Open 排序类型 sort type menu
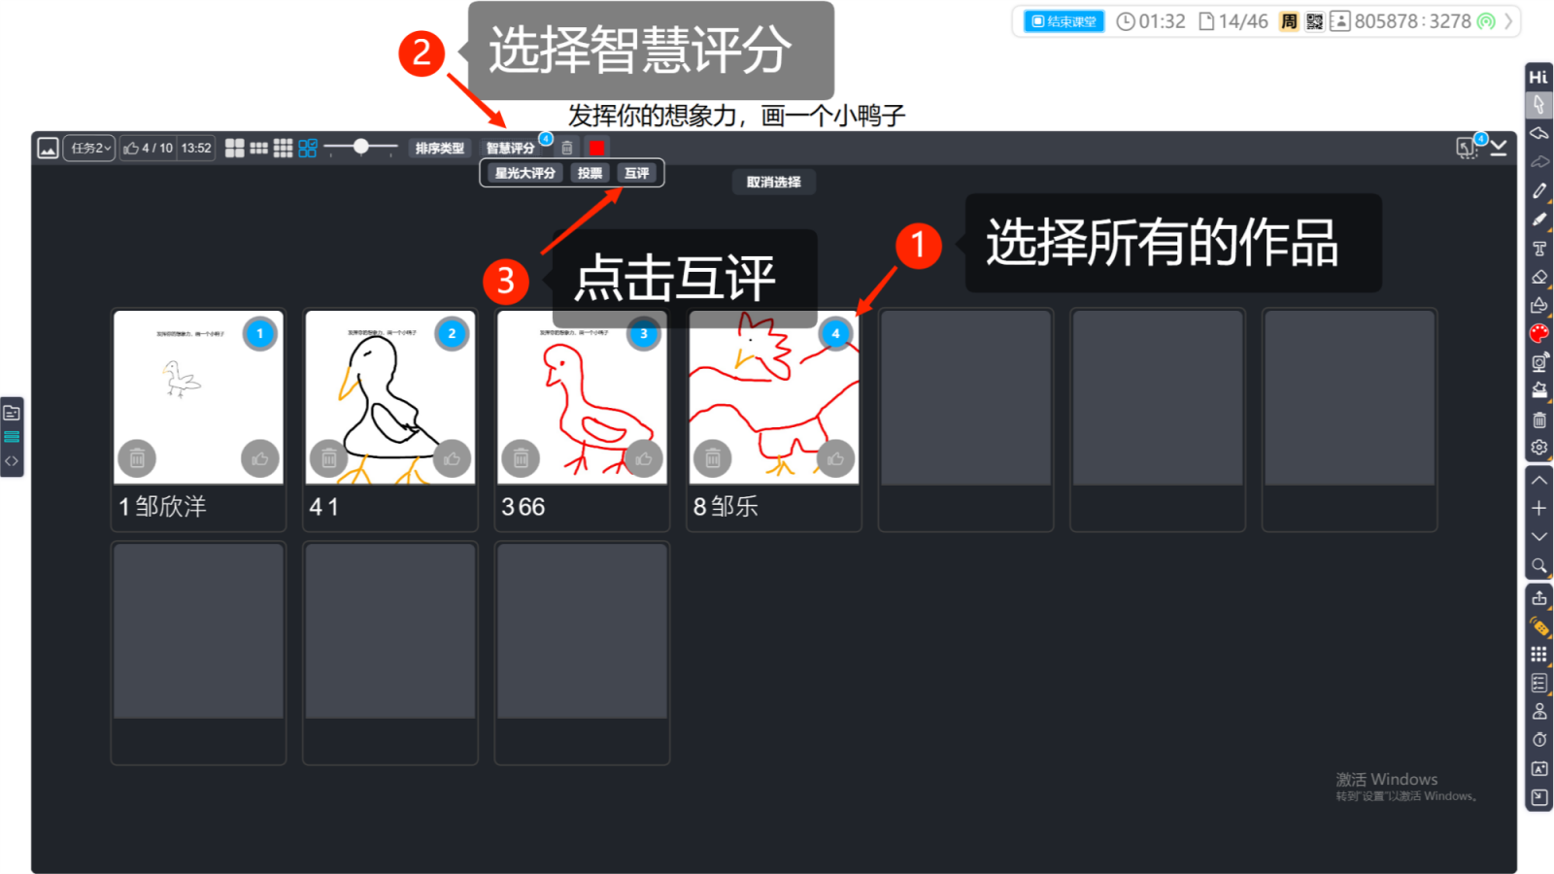The width and height of the screenshot is (1554, 874). [439, 148]
